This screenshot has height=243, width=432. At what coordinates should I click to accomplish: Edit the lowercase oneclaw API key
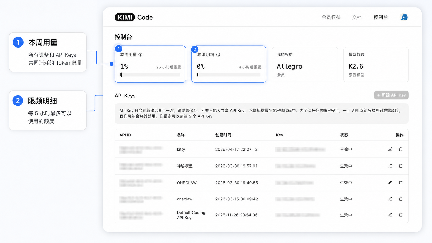pyautogui.click(x=390, y=199)
